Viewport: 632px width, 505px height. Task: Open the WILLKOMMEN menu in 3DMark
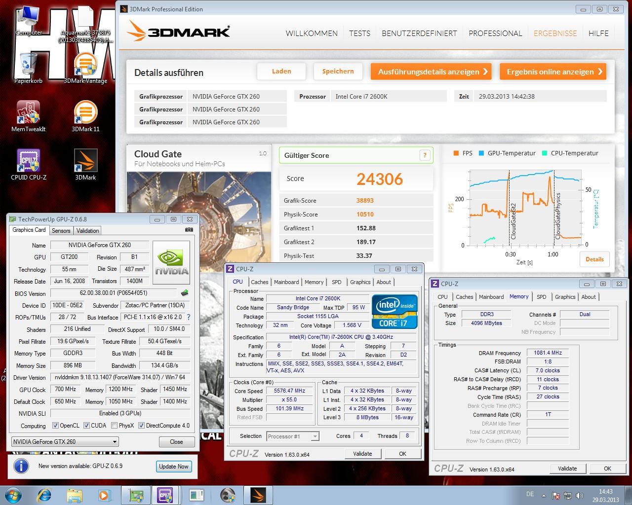(312, 33)
